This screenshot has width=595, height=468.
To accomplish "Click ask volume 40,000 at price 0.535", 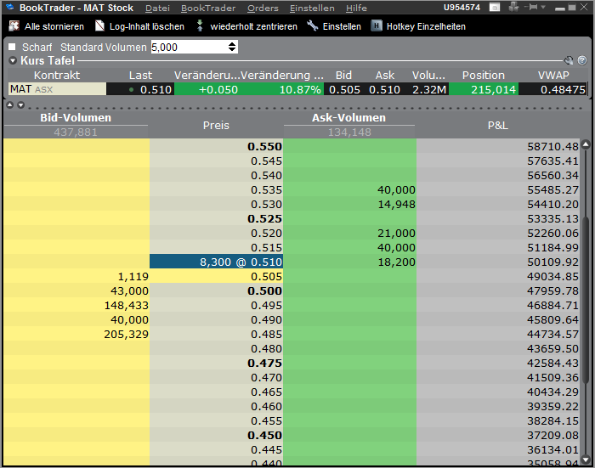I will [349, 190].
